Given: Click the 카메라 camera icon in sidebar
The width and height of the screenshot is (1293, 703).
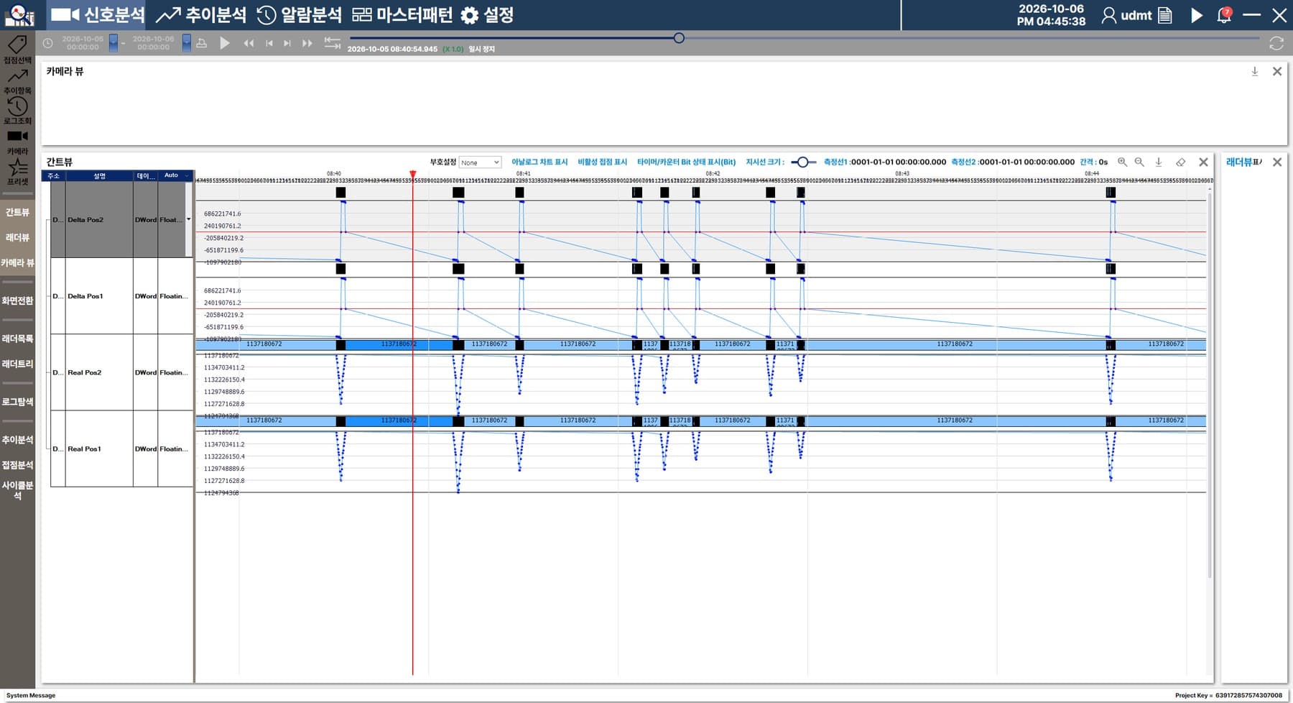Looking at the screenshot, I should [17, 136].
